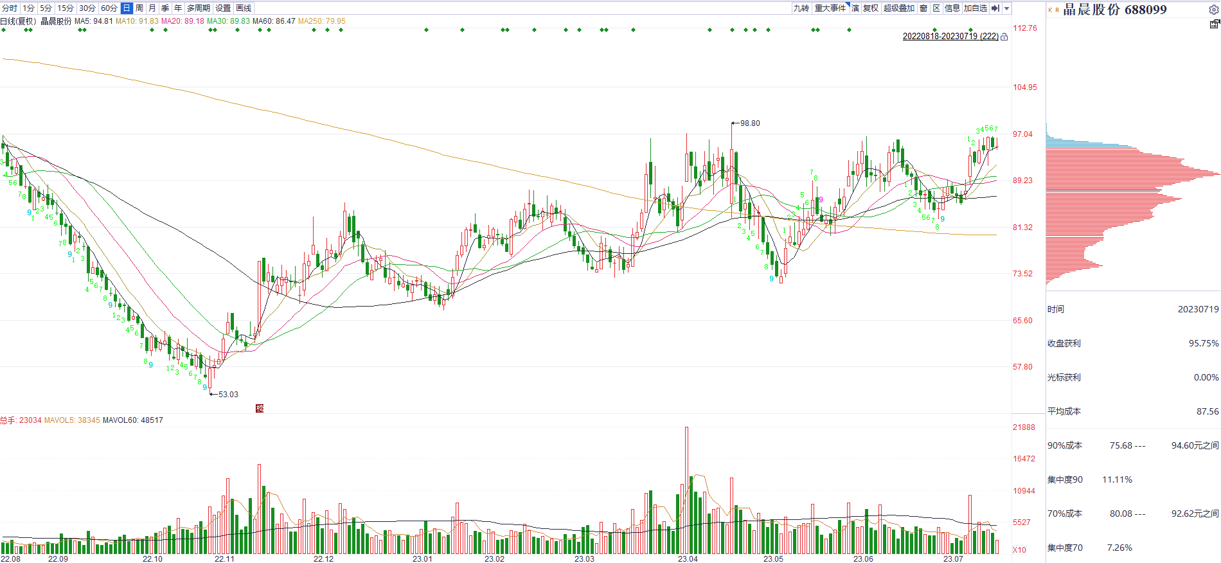Click the notes icon below the gear

pyautogui.click(x=1214, y=24)
